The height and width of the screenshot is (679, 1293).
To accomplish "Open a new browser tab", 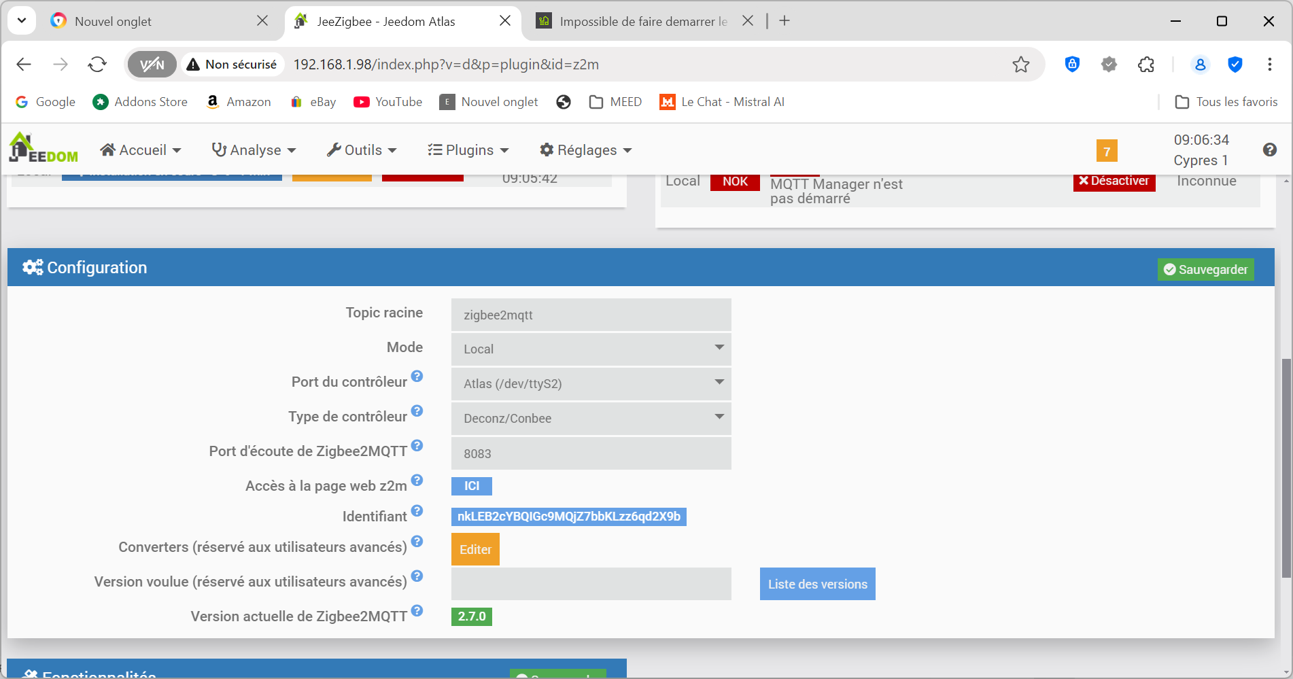I will (x=785, y=21).
